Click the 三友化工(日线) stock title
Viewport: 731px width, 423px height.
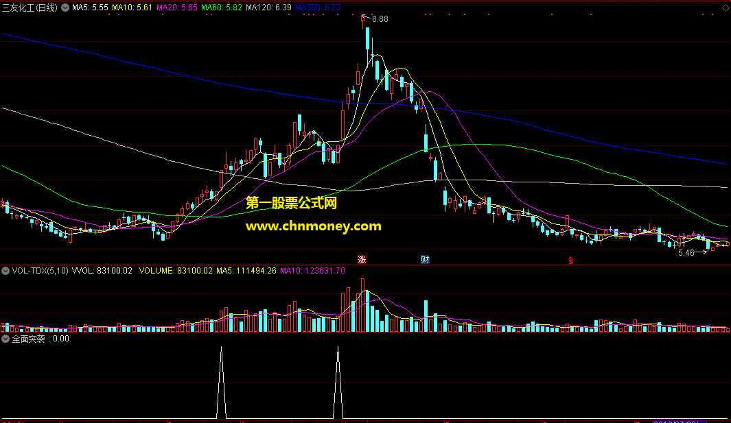click(30, 8)
